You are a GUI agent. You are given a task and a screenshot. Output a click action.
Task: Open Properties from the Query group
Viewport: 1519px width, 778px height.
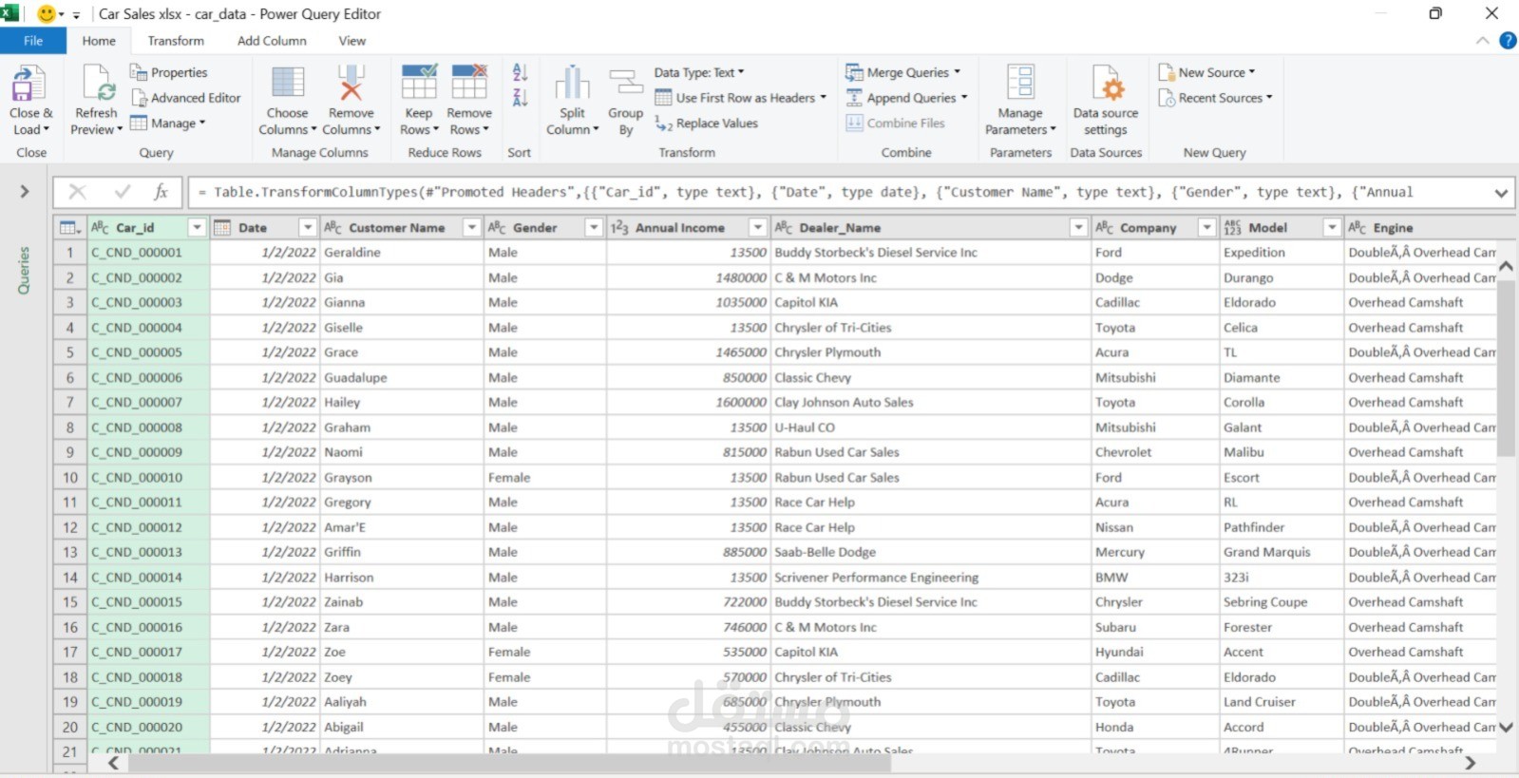pos(168,72)
